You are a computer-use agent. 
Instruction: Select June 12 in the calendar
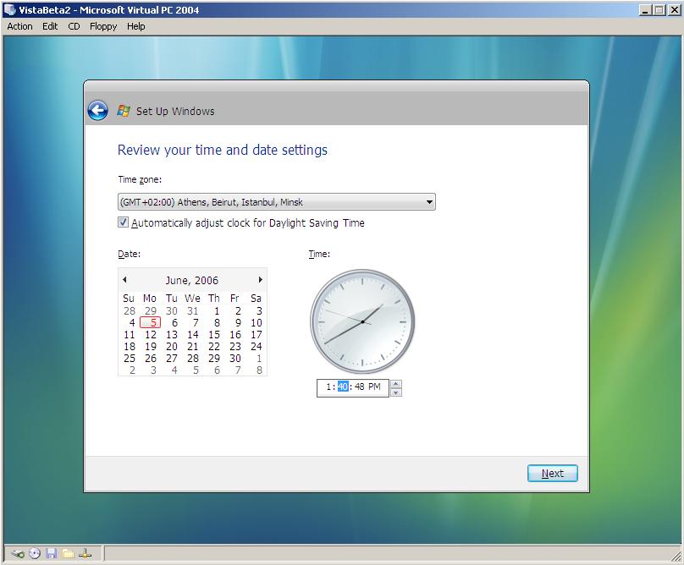[151, 334]
